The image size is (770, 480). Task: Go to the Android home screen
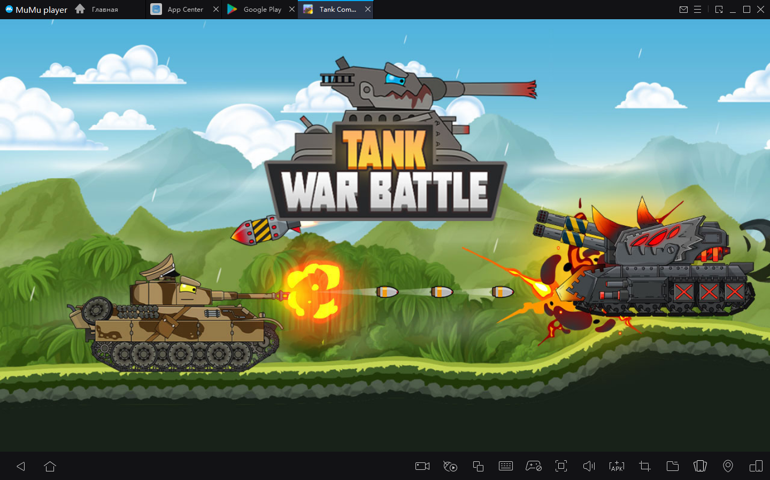click(50, 466)
